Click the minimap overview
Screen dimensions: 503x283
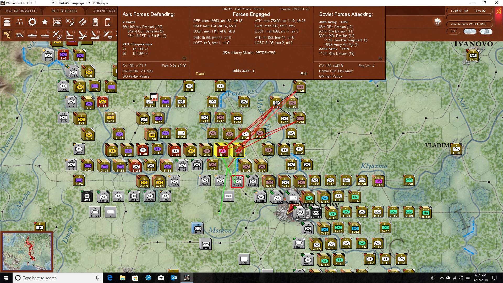27,252
